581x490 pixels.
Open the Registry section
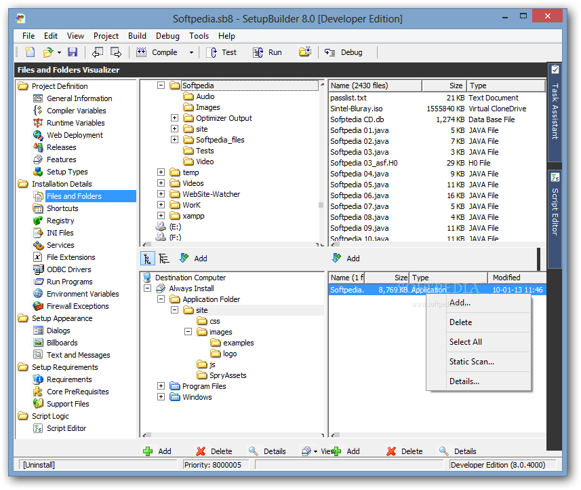60,221
